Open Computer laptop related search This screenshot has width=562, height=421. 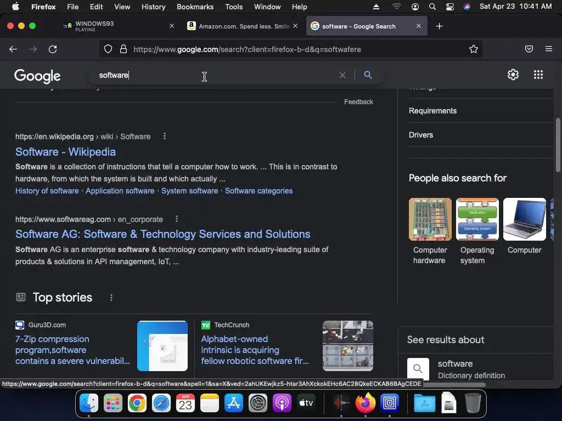tap(524, 226)
